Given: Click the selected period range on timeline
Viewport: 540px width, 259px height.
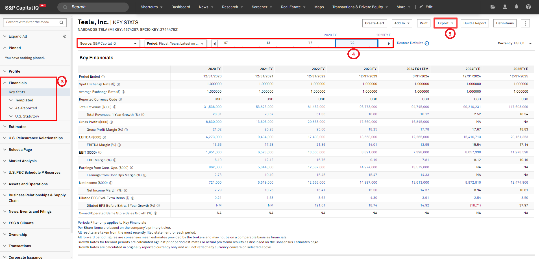Looking at the screenshot, I should point(356,43).
